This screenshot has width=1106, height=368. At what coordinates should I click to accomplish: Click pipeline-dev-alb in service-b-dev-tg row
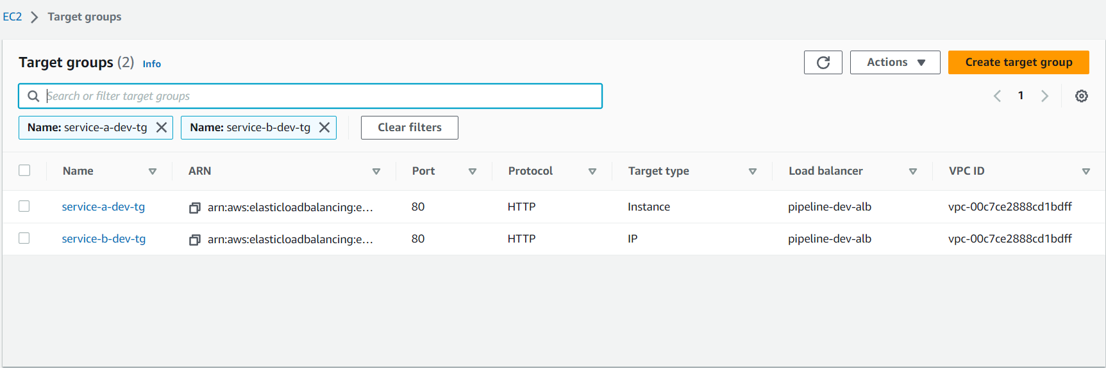(x=830, y=239)
